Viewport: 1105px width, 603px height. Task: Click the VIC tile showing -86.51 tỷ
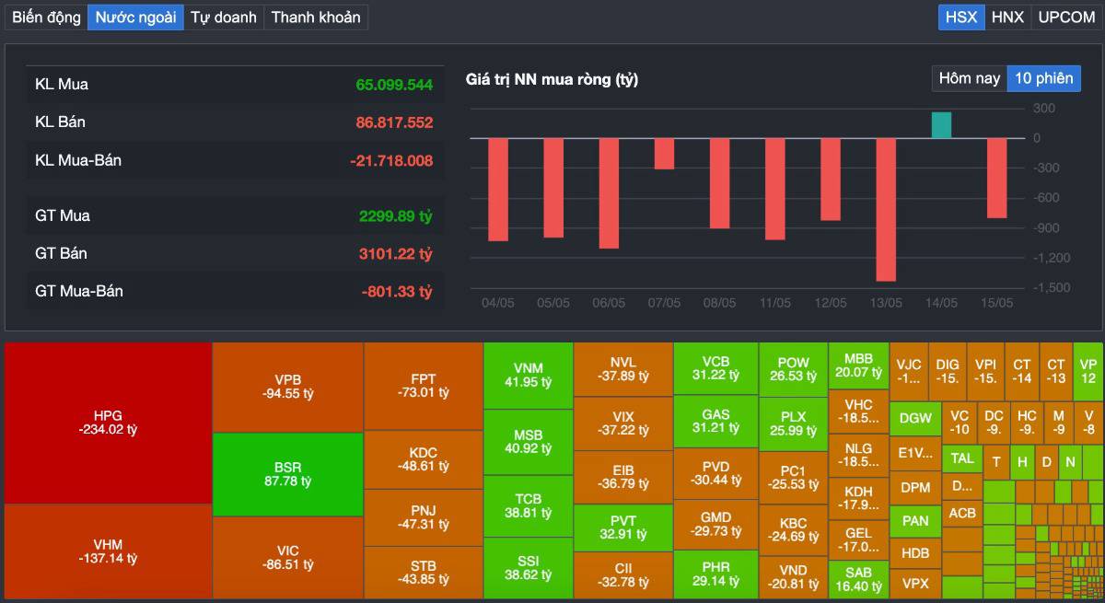(287, 558)
